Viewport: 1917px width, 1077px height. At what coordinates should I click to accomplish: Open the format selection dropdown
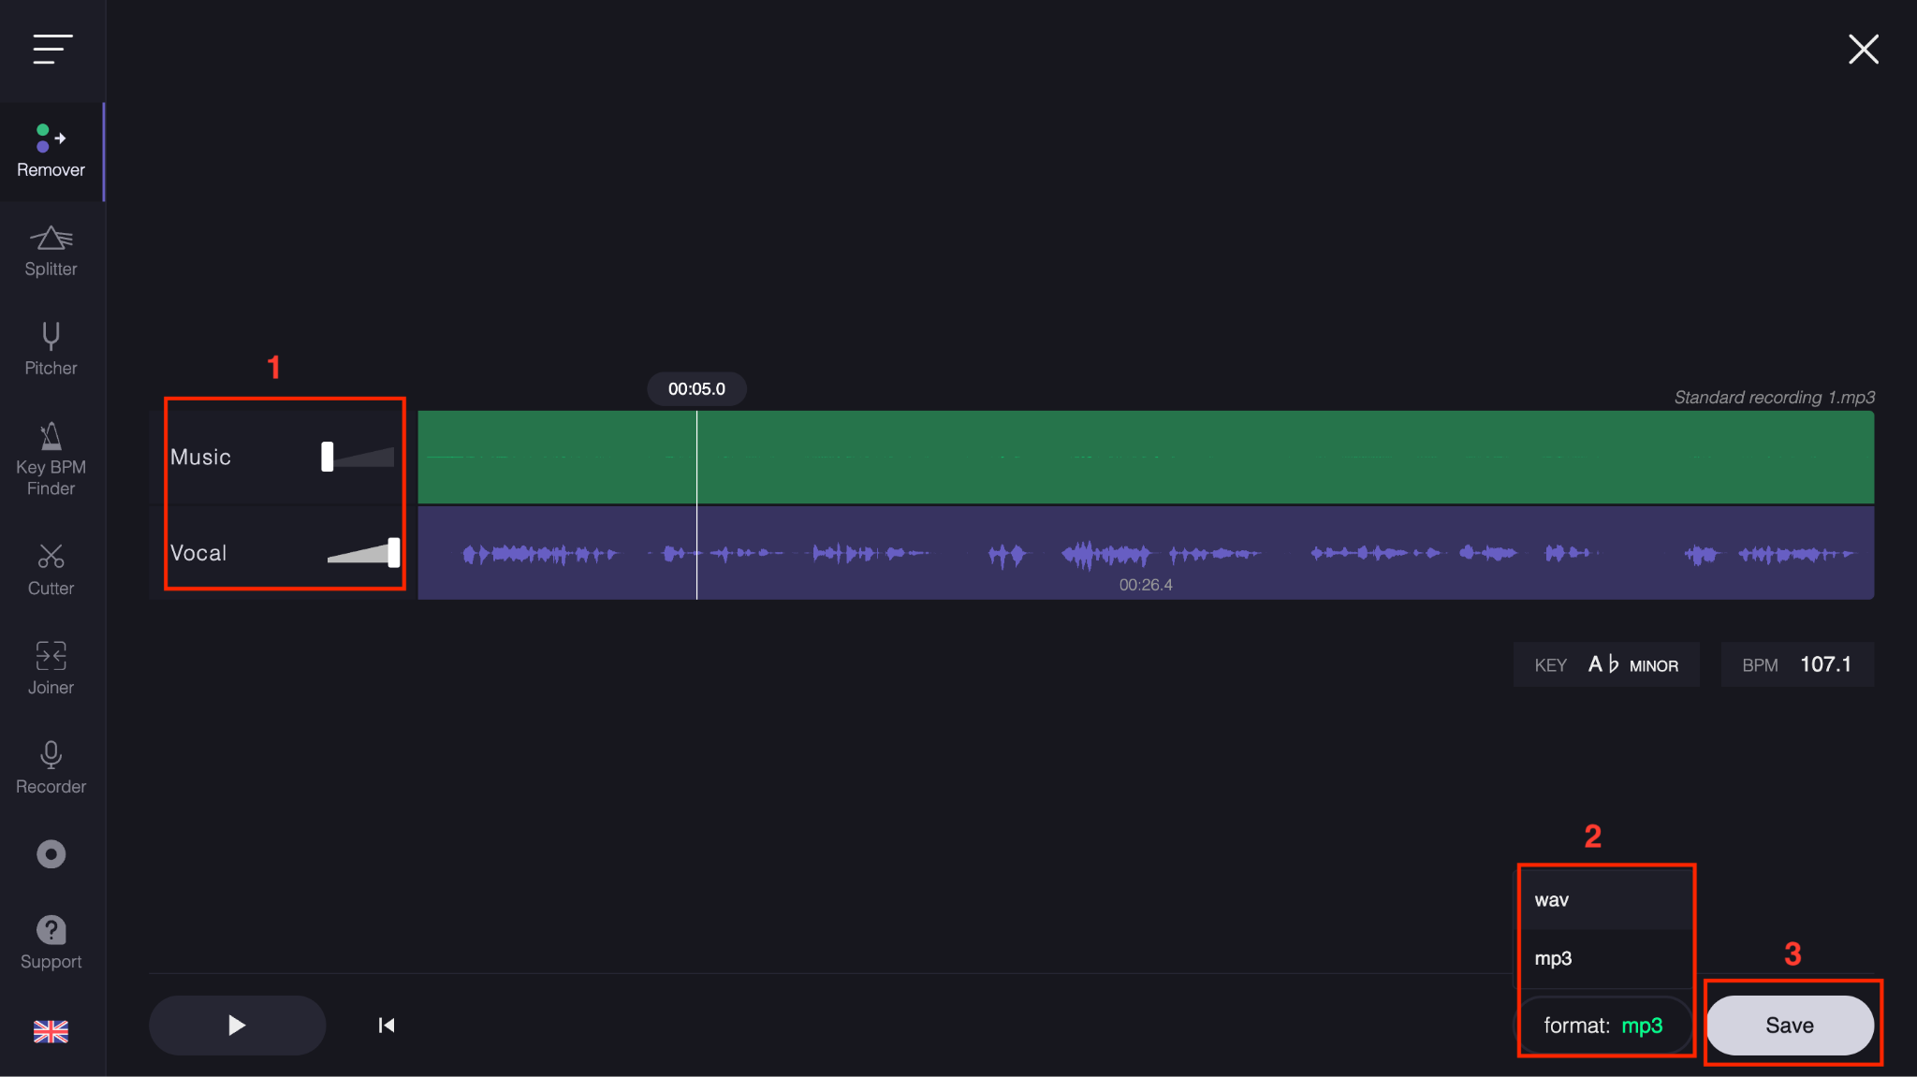pos(1604,1025)
